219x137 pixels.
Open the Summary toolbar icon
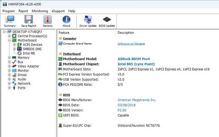click(10, 19)
